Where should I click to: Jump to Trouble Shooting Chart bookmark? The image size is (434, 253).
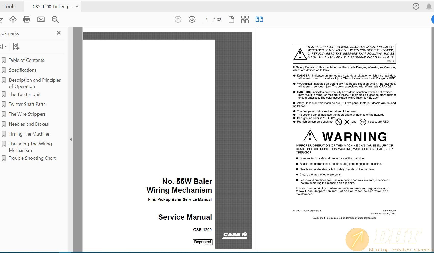click(x=32, y=158)
